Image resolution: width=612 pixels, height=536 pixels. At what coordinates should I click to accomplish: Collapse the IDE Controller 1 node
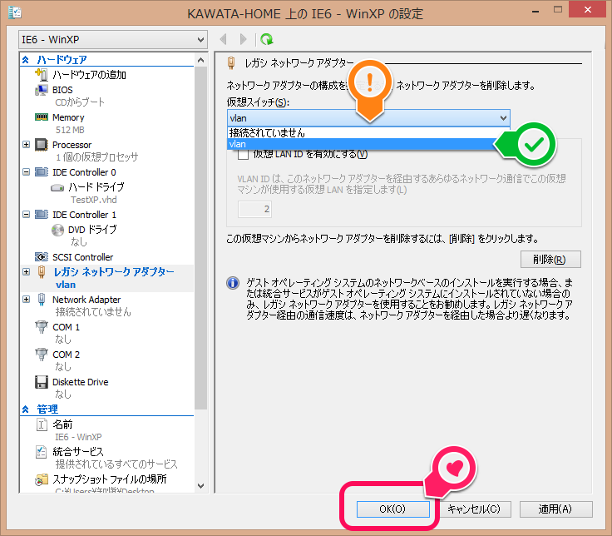pos(26,214)
